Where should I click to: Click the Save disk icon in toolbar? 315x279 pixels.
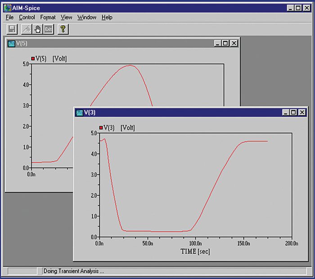[x=13, y=29]
